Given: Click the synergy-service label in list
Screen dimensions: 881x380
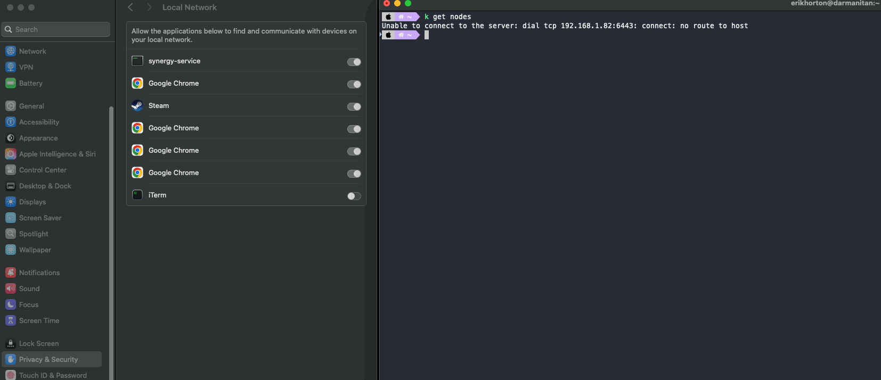Looking at the screenshot, I should tap(175, 61).
